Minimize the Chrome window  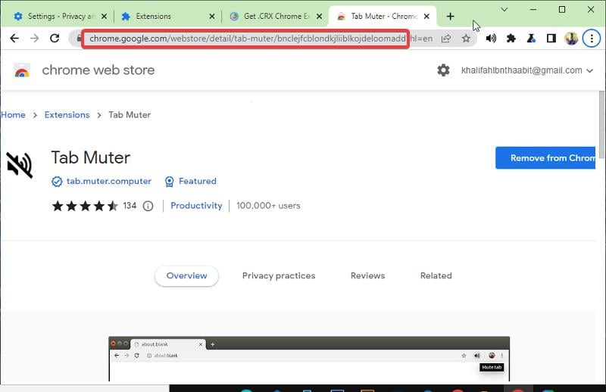pyautogui.click(x=533, y=9)
